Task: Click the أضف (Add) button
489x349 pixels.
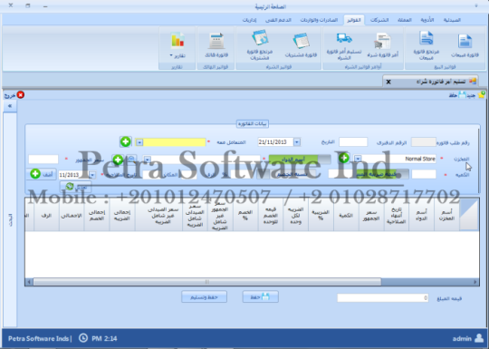Action: tap(42, 174)
